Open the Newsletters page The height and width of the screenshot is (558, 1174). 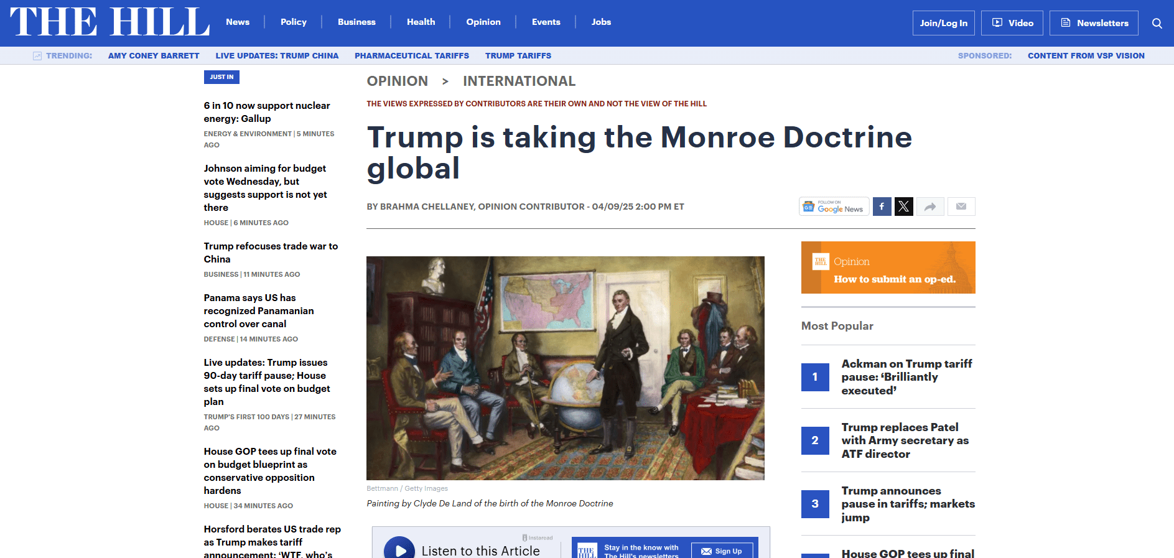point(1093,23)
